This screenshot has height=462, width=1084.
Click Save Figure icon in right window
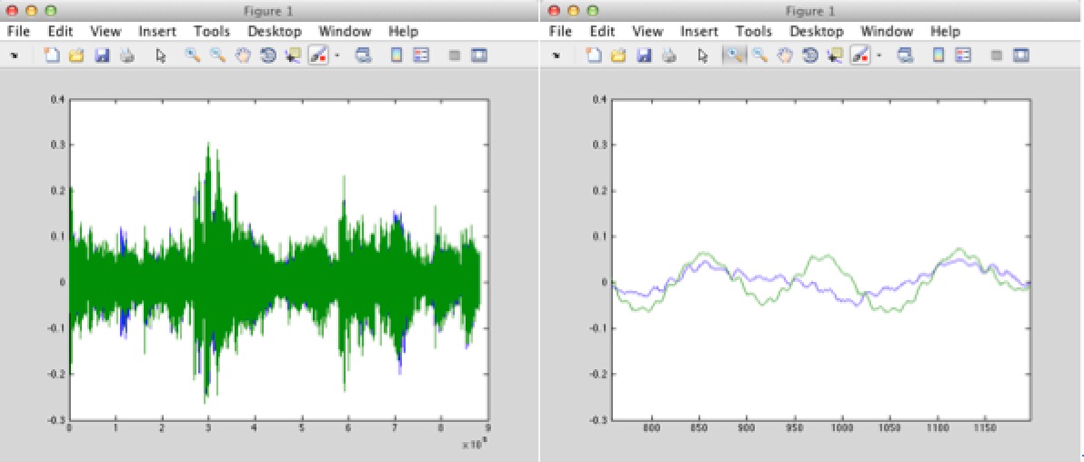(645, 56)
